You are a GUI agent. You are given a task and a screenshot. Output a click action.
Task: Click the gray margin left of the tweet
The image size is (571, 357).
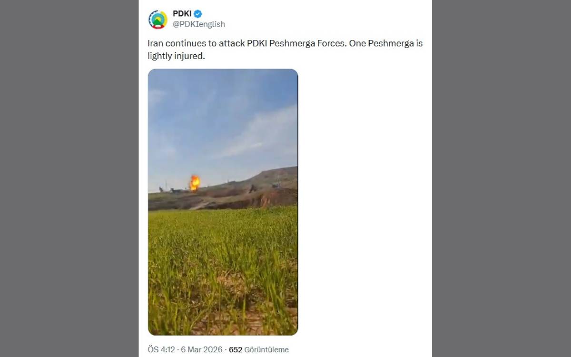pos(69,178)
